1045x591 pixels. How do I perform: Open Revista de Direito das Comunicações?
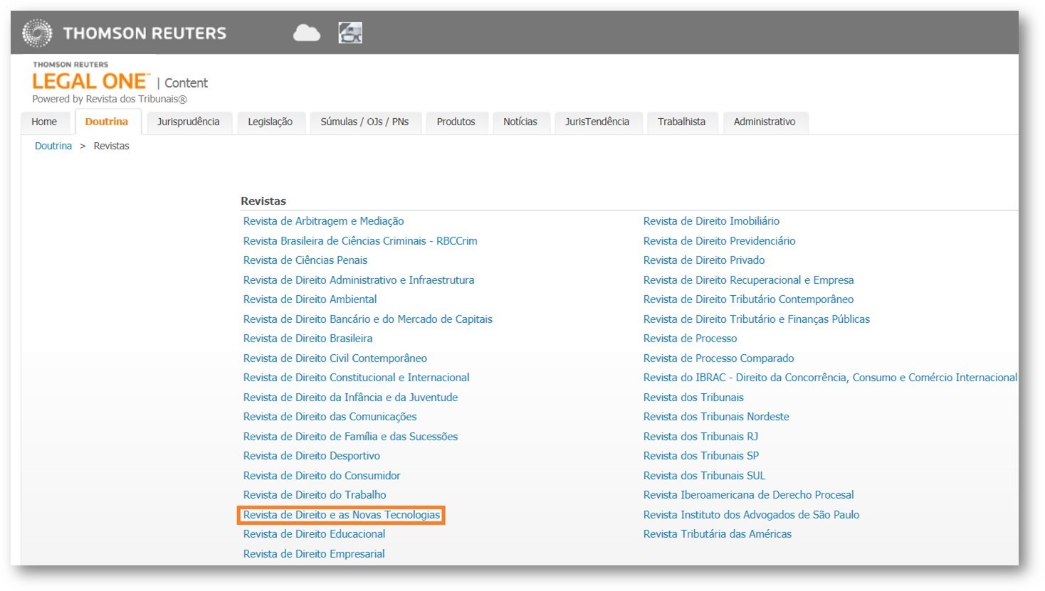330,417
